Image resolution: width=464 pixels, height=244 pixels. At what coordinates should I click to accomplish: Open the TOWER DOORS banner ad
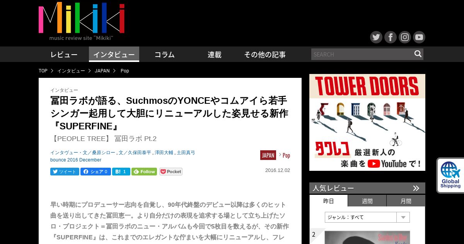click(367, 122)
